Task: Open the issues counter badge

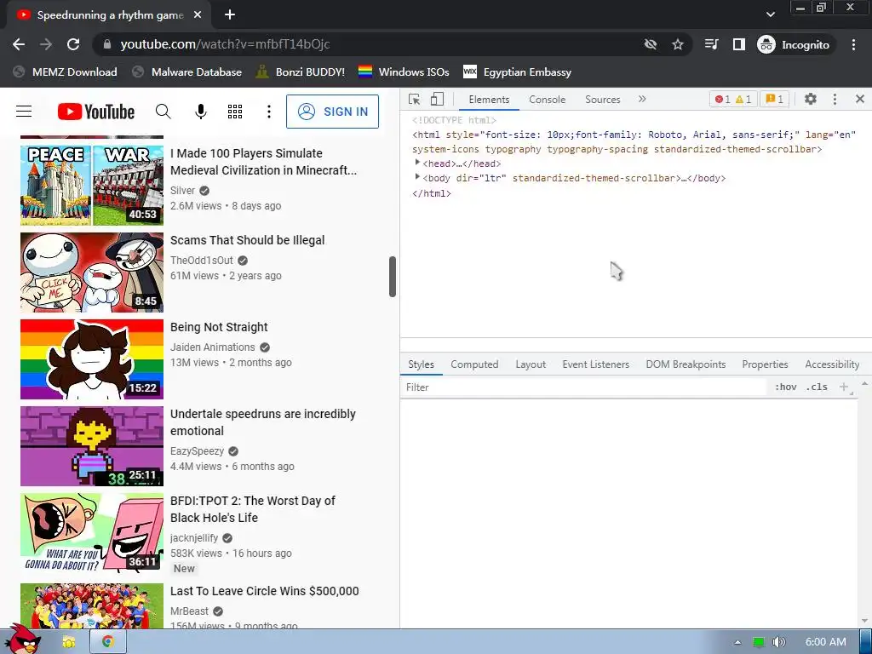Action: [x=774, y=99]
